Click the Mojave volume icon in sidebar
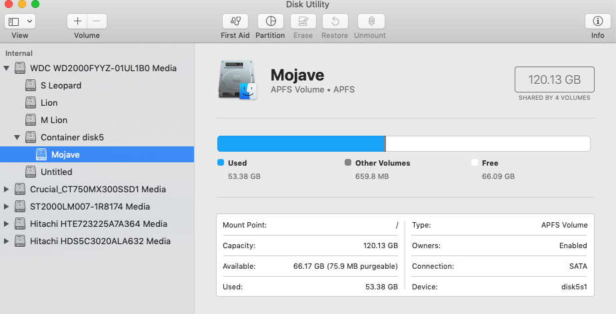Image resolution: width=616 pixels, height=314 pixels. [41, 154]
